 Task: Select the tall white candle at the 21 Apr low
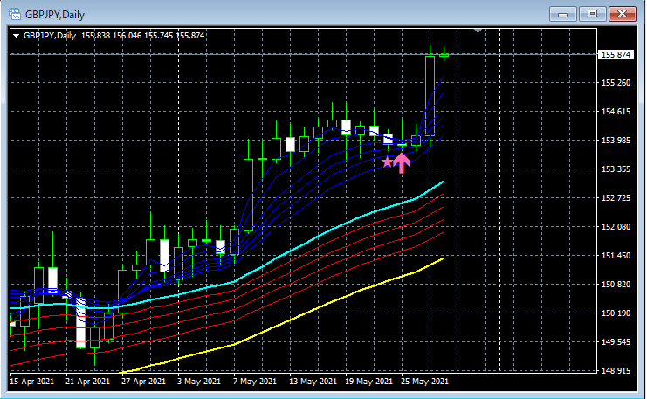pyautogui.click(x=80, y=324)
